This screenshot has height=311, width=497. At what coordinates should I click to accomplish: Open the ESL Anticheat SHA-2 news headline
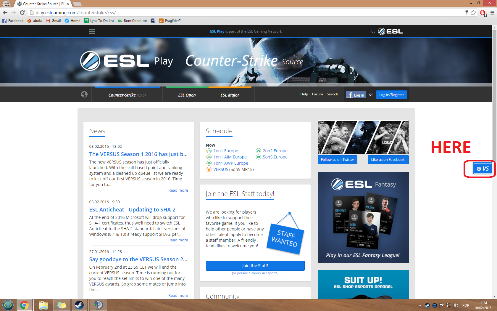(132, 209)
